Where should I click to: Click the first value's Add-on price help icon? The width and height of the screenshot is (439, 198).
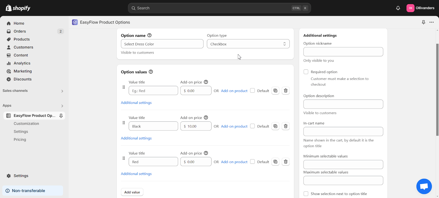point(206,82)
